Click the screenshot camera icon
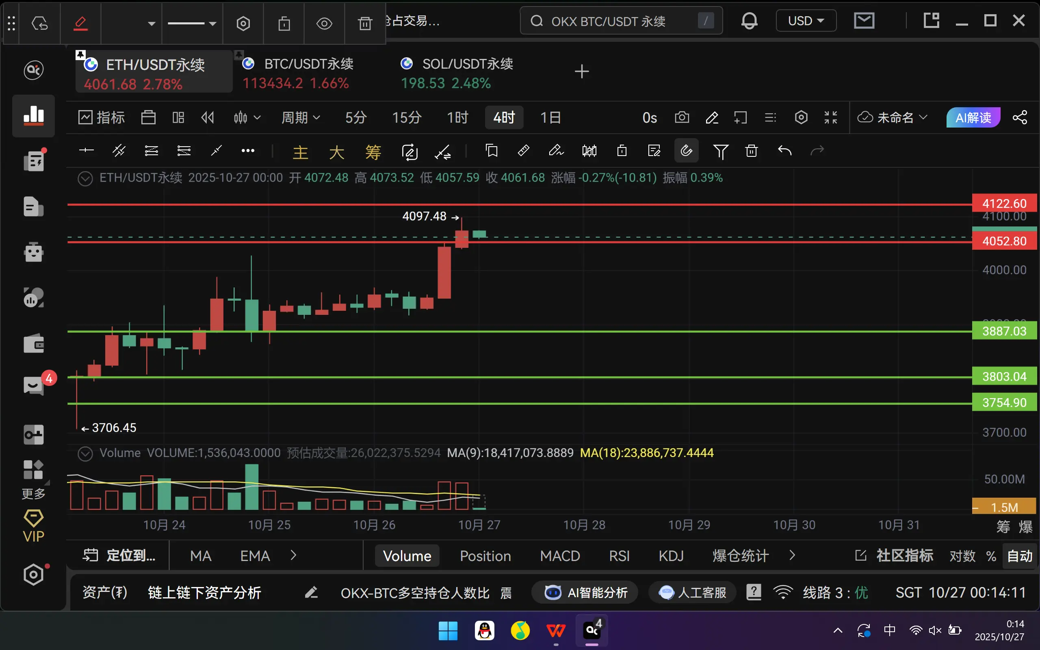Viewport: 1040px width, 650px height. (682, 117)
